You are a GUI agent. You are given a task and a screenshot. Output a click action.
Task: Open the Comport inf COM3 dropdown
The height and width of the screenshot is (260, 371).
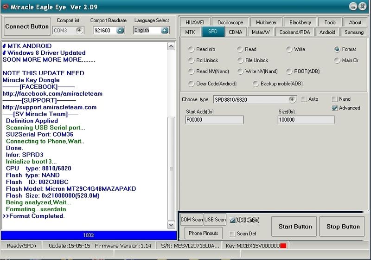click(79, 30)
